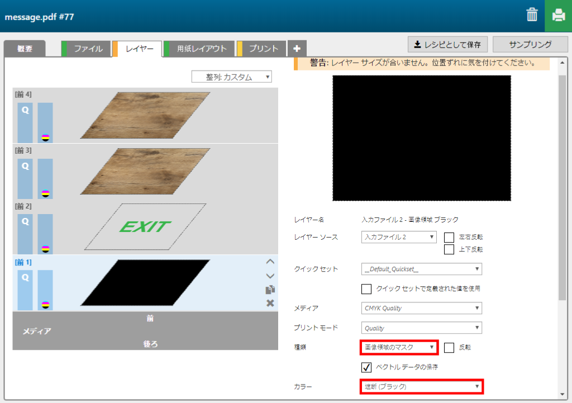Image resolution: width=572 pixels, height=403 pixels.
Task: Click the trash can delete icon
Action: pos(532,15)
